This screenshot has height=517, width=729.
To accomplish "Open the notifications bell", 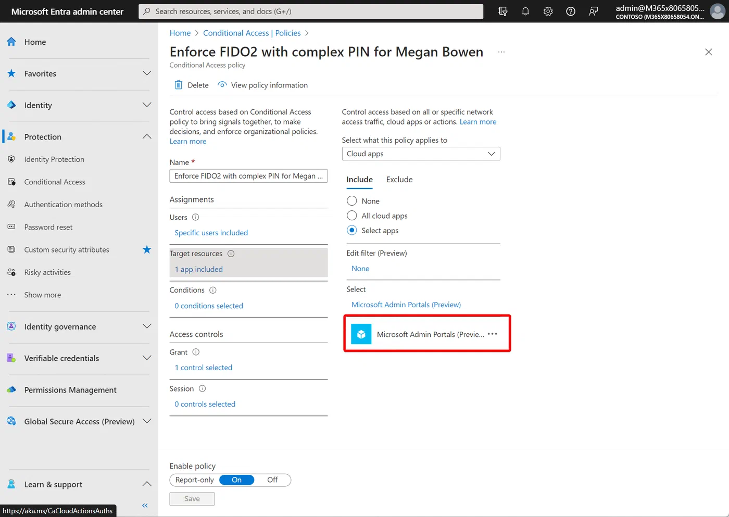I will (525, 11).
